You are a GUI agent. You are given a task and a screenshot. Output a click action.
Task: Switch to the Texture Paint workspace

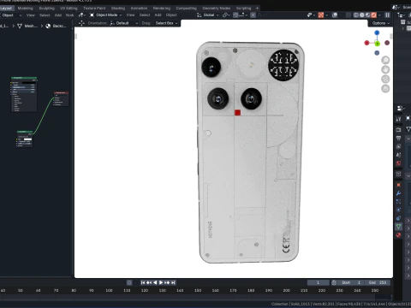coord(94,9)
